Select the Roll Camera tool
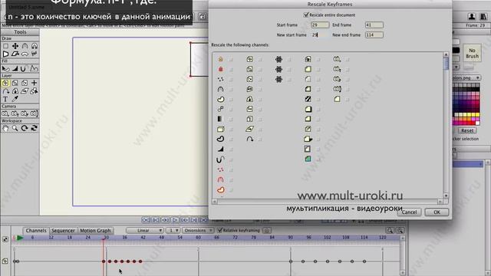Screen dimensions: 491x276 25,113
